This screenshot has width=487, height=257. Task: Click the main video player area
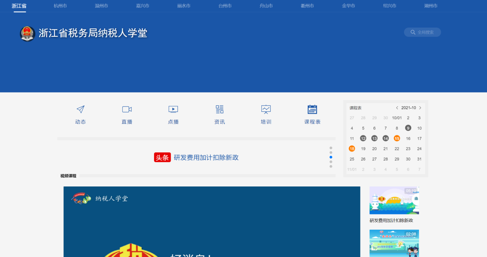tap(212, 222)
